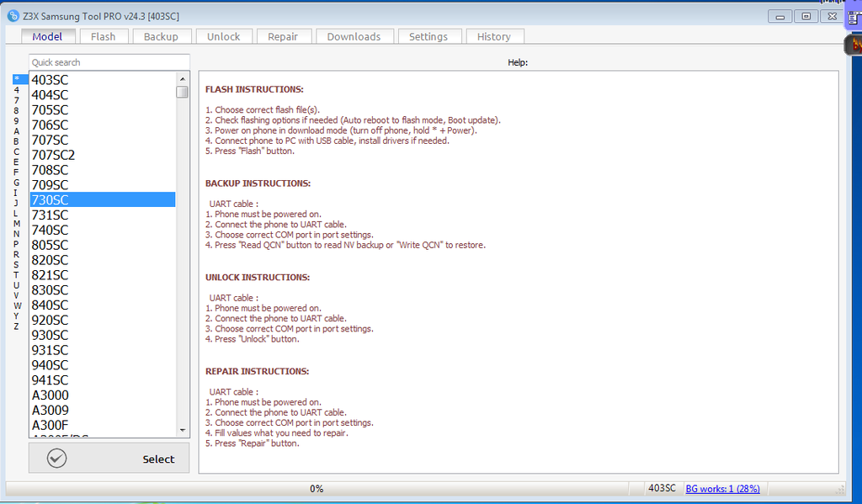The width and height of the screenshot is (862, 504).
Task: Jump to models starting with 7
Action: click(x=17, y=100)
